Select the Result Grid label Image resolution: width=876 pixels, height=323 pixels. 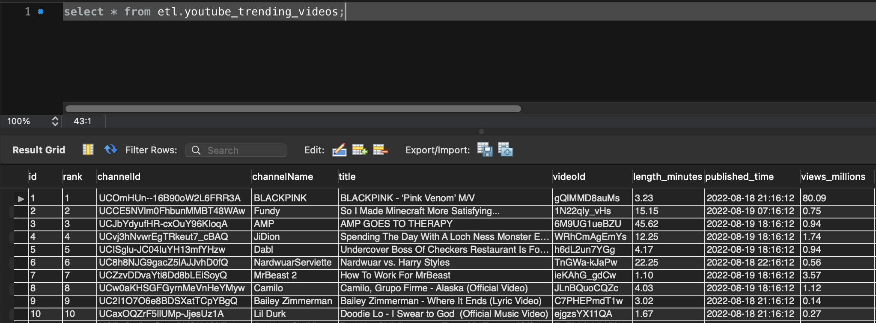pos(39,150)
